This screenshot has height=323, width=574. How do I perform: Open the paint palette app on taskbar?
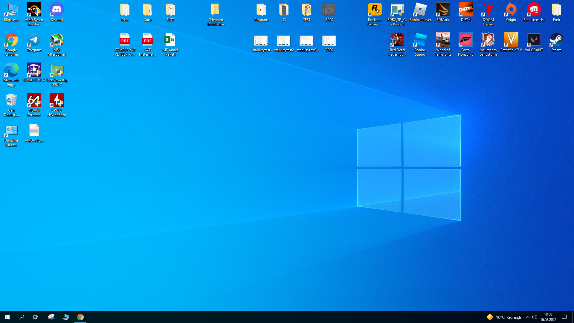(x=51, y=317)
